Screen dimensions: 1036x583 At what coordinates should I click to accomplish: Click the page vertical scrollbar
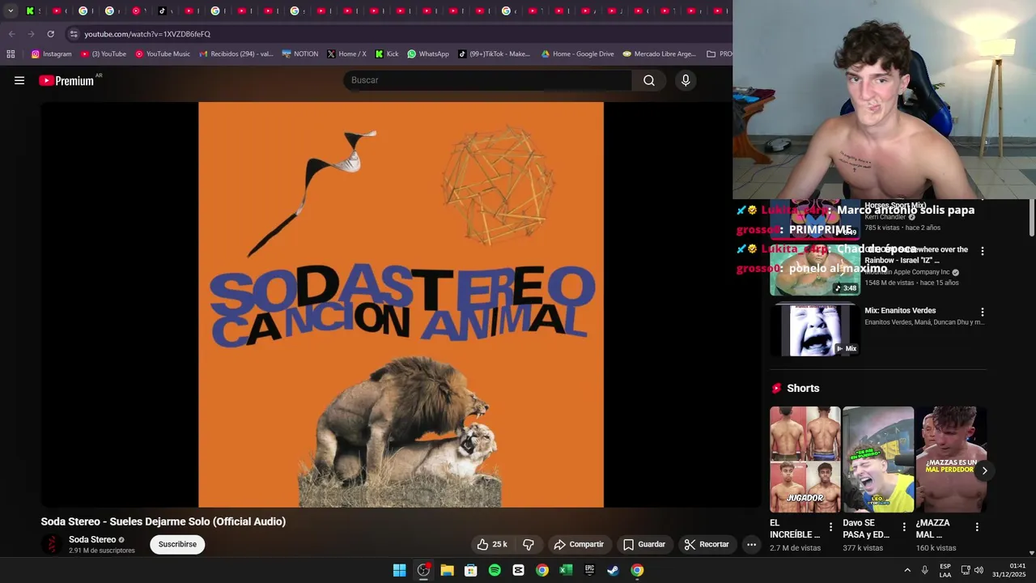tap(1031, 217)
